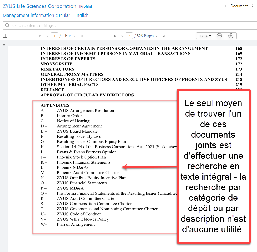Click the search contents of filings field

click(x=130, y=25)
